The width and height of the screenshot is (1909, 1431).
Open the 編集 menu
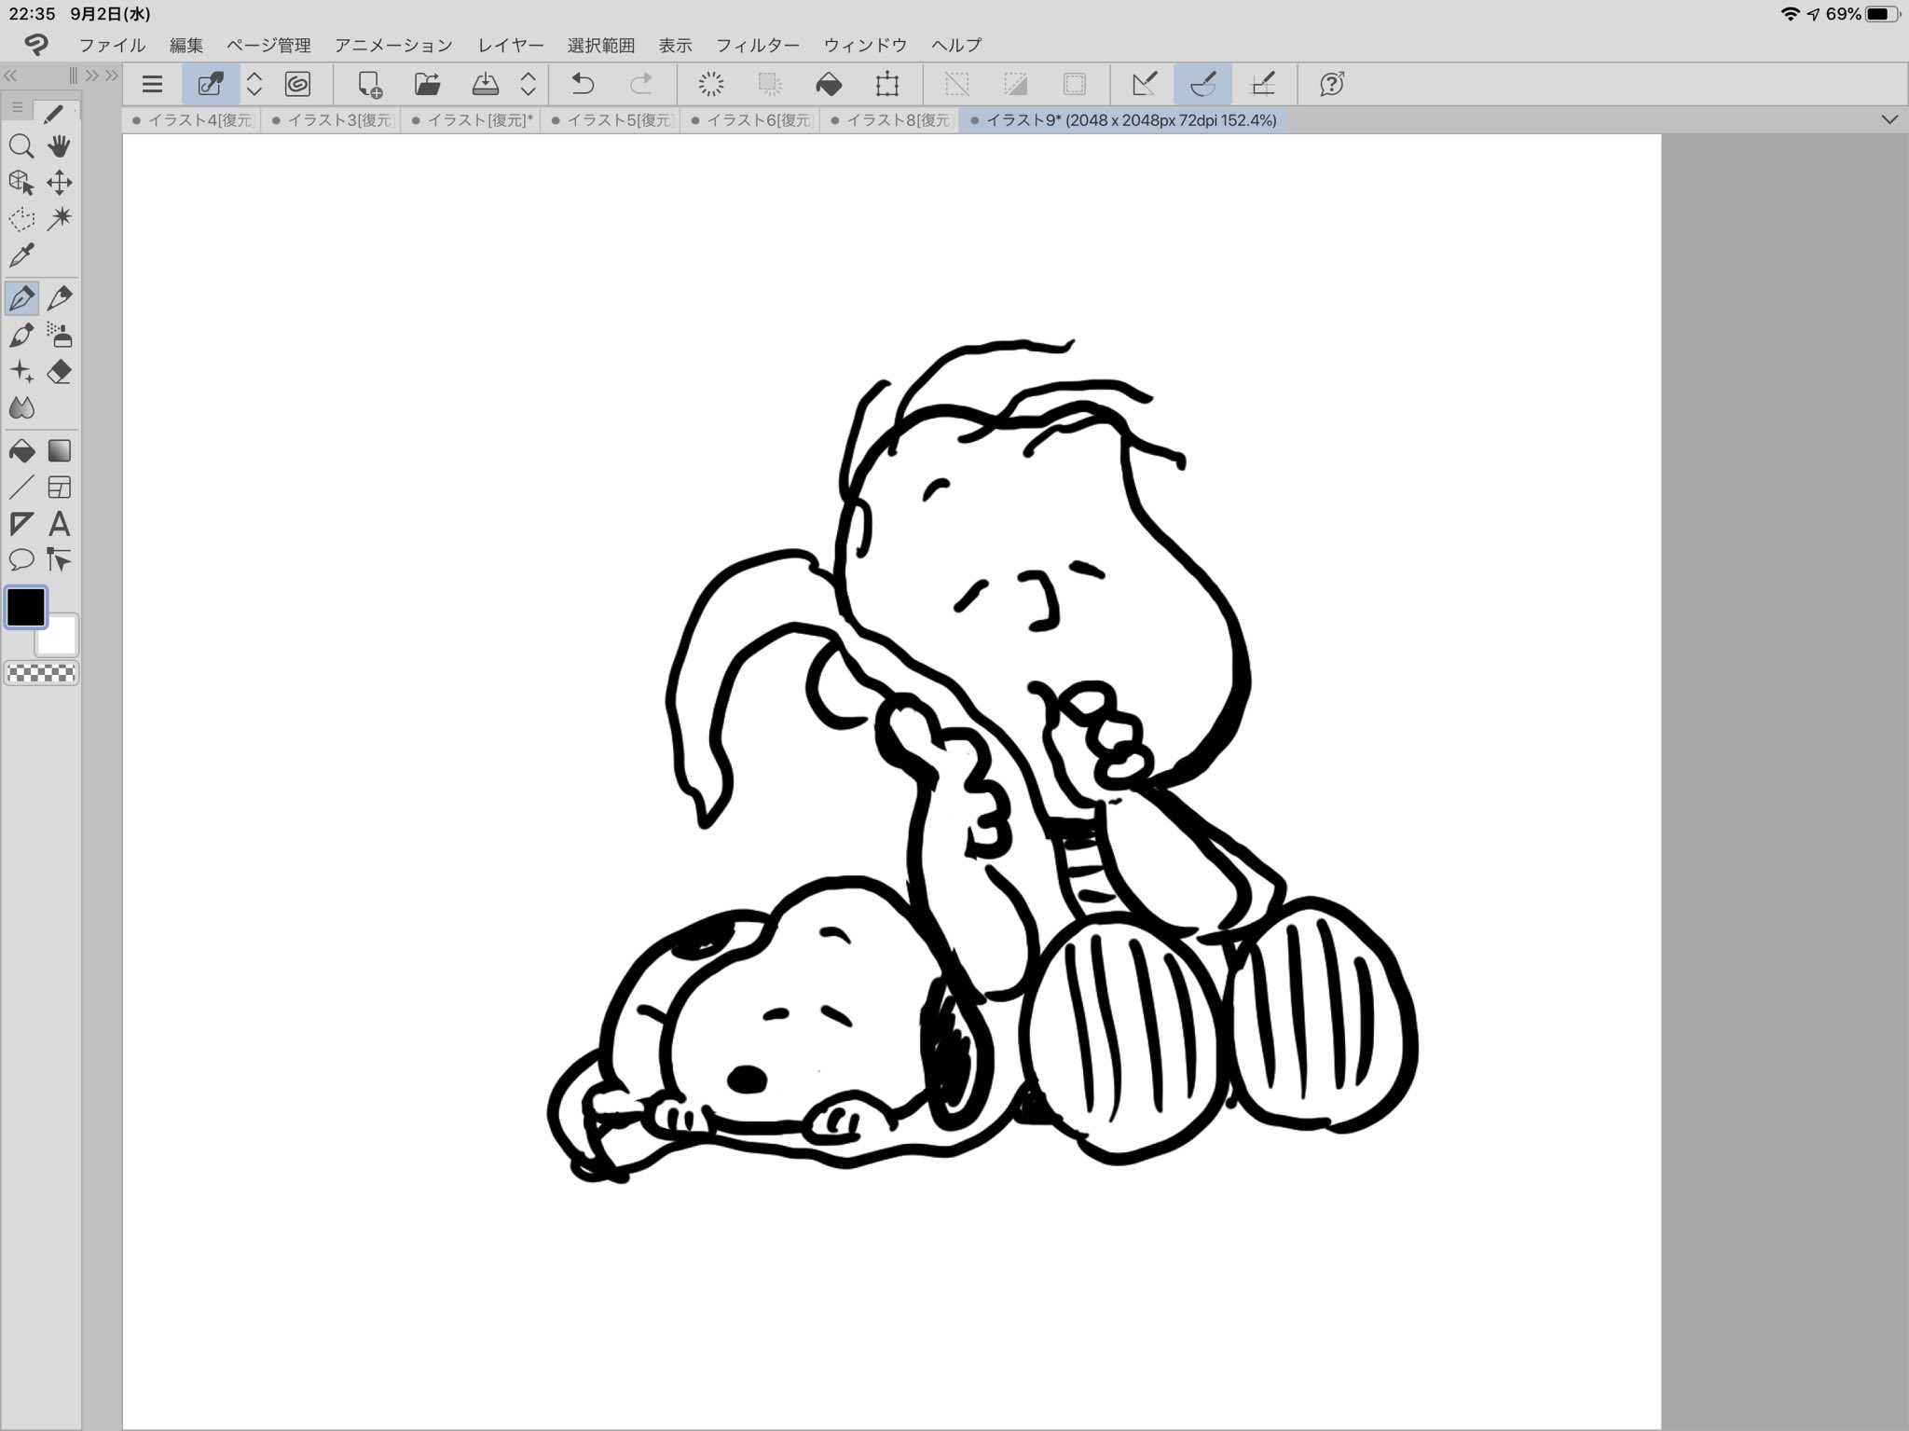tap(186, 45)
